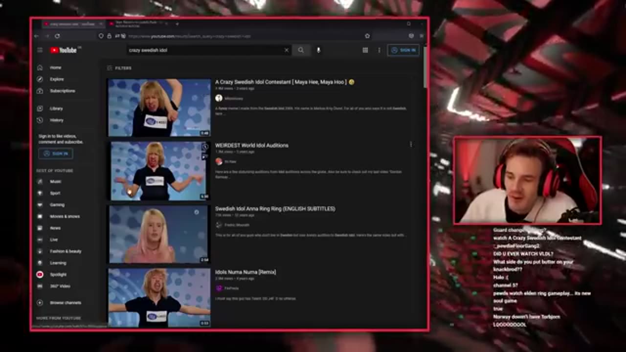Open thumbnail of 'A Crazy Swedish Idol Contestant' video
626x352 pixels.
tap(159, 108)
